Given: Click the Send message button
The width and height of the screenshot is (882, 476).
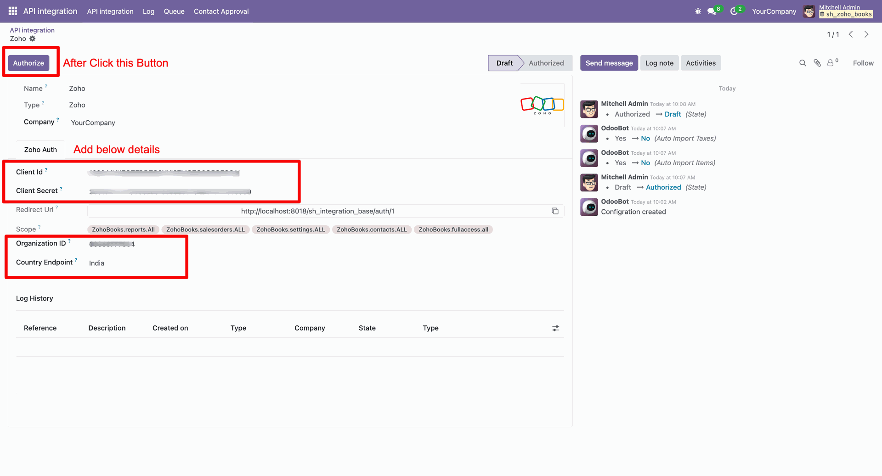Looking at the screenshot, I should click(x=609, y=63).
